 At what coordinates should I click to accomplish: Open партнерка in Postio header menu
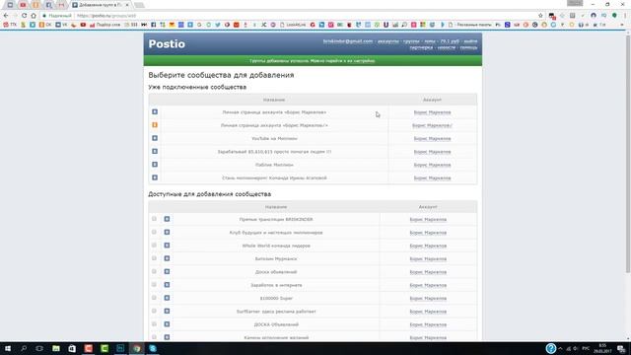click(x=421, y=47)
